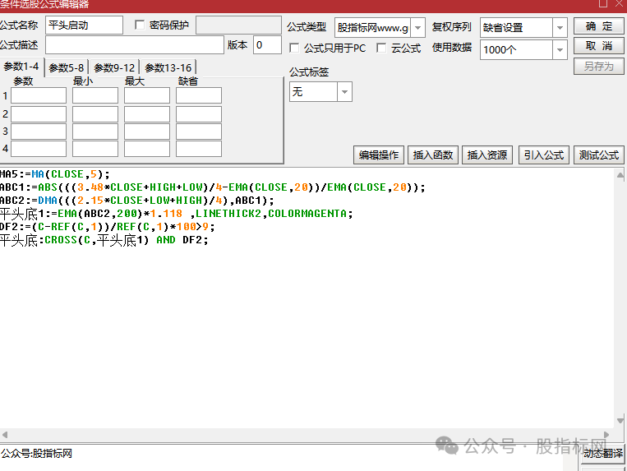Click the code line starting with ABC2:=DMA

coord(137,201)
